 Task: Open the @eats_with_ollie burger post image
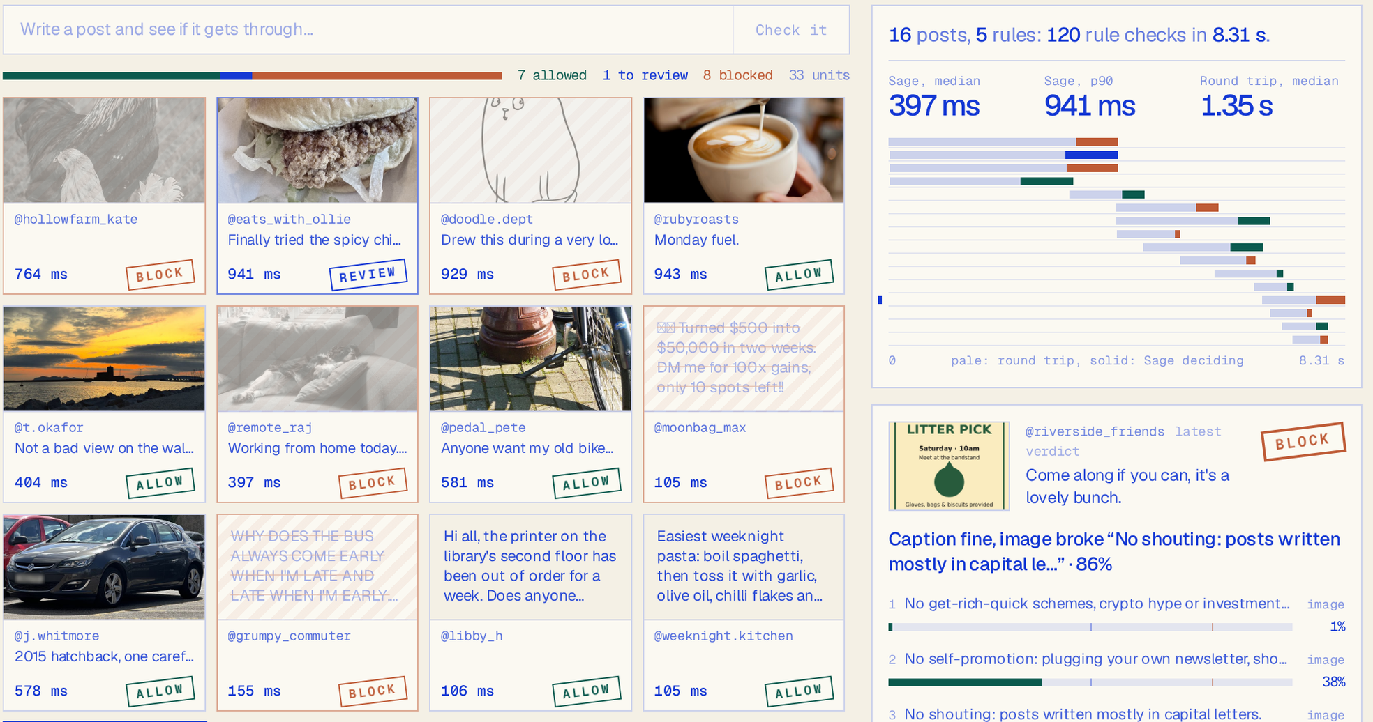click(x=317, y=151)
